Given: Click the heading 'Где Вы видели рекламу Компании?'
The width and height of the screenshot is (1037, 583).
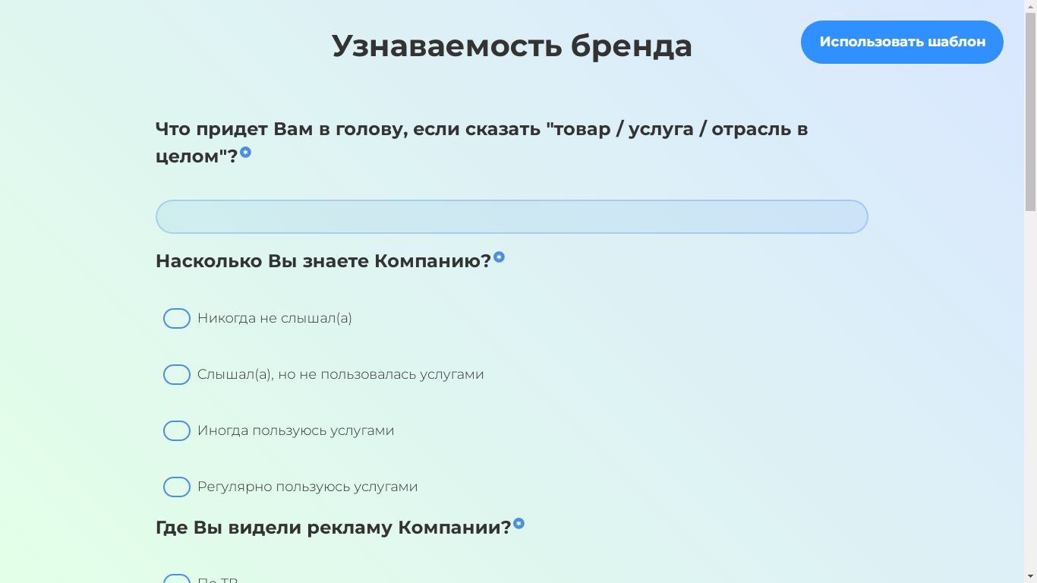Looking at the screenshot, I should (x=332, y=525).
